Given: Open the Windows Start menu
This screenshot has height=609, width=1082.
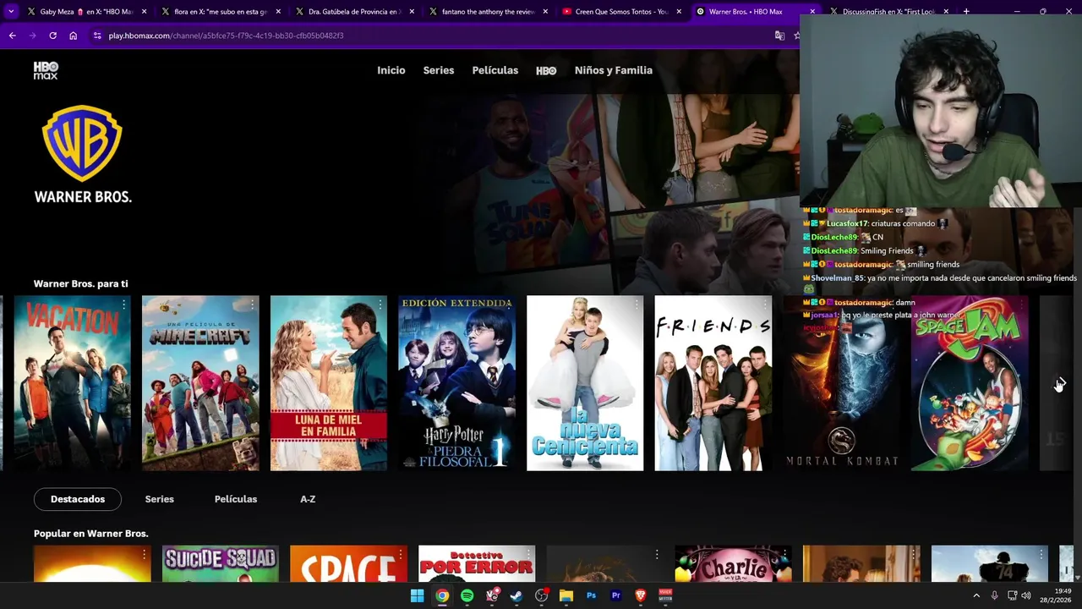Looking at the screenshot, I should tap(417, 595).
